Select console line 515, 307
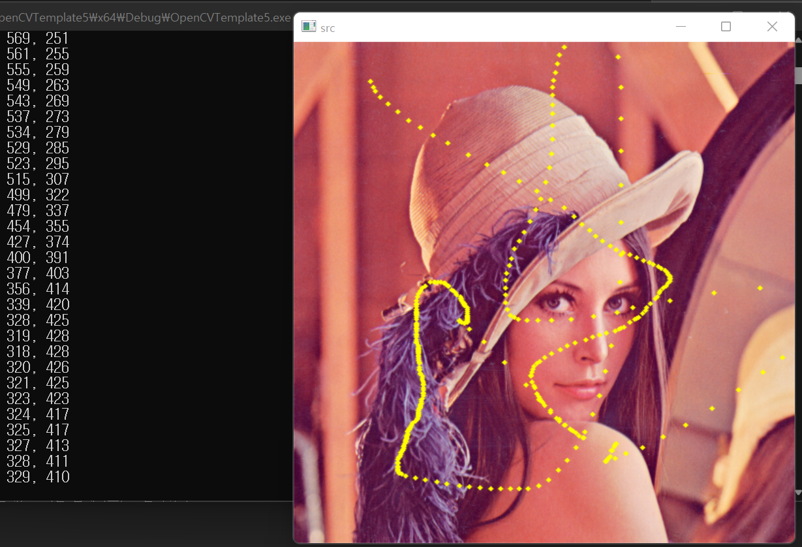The image size is (802, 547). pos(37,180)
